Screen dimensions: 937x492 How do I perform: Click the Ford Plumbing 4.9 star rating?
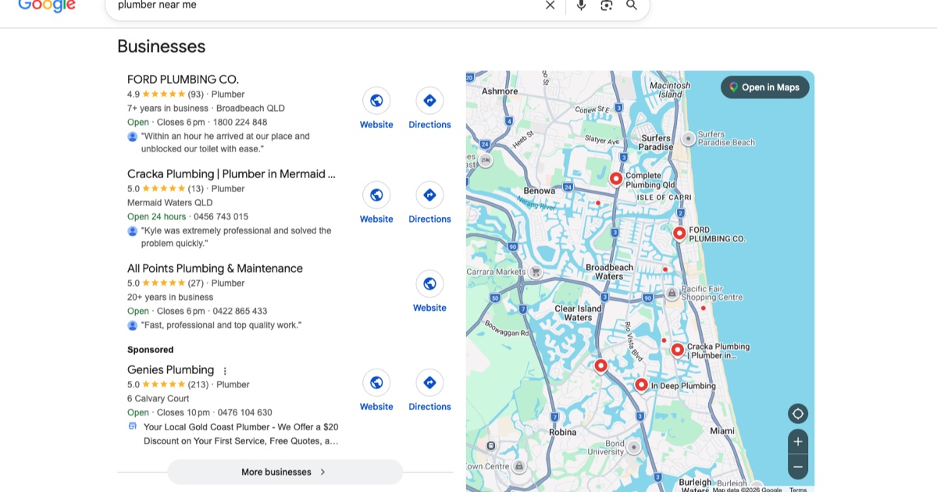(x=166, y=94)
